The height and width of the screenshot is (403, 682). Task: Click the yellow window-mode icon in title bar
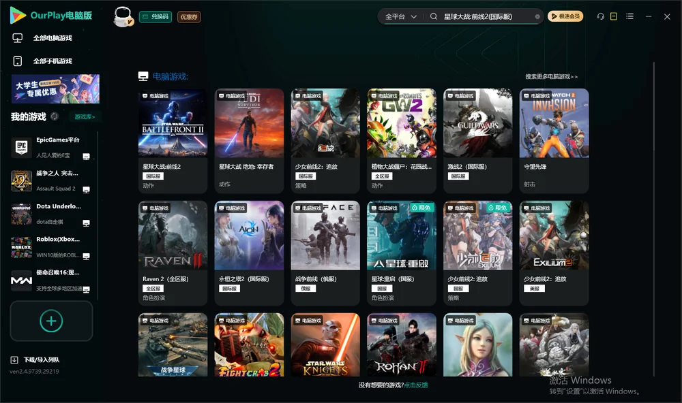614,16
